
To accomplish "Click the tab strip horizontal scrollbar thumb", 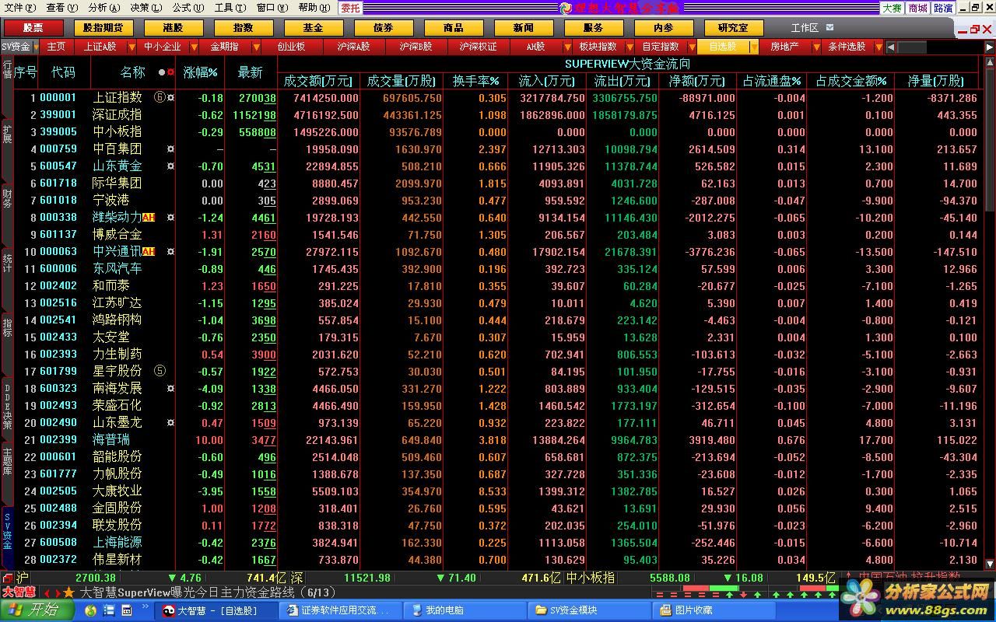I will [x=912, y=47].
